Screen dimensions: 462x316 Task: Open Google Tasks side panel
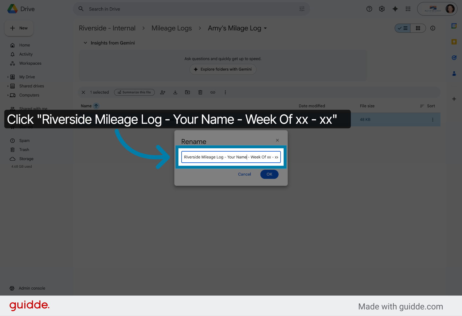click(x=454, y=58)
